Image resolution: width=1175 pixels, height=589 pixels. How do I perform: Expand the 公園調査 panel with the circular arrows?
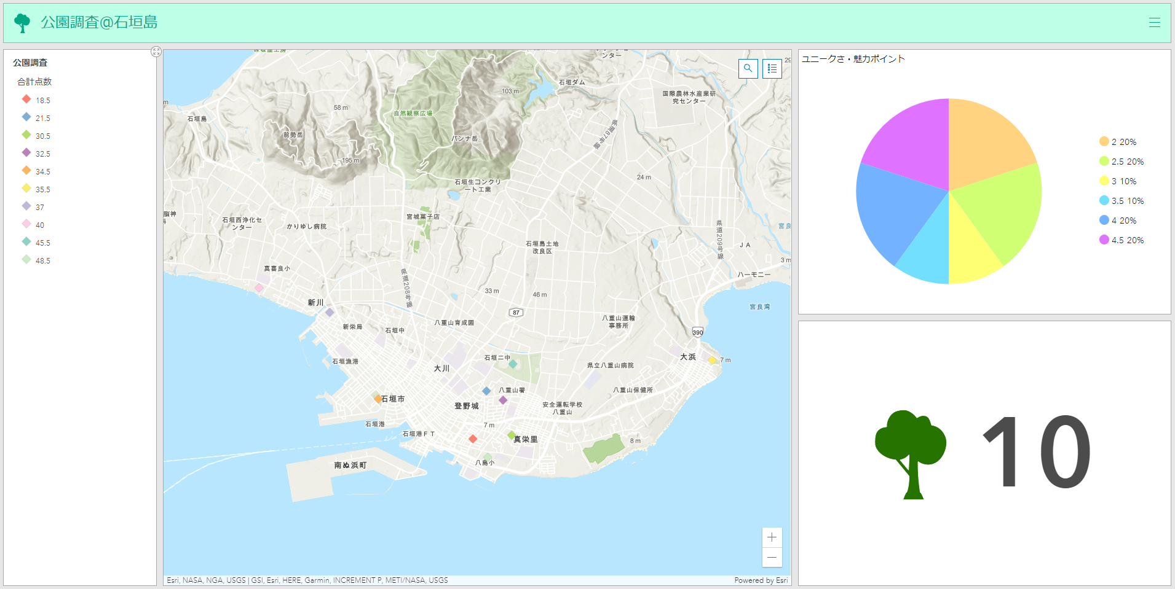pos(157,52)
